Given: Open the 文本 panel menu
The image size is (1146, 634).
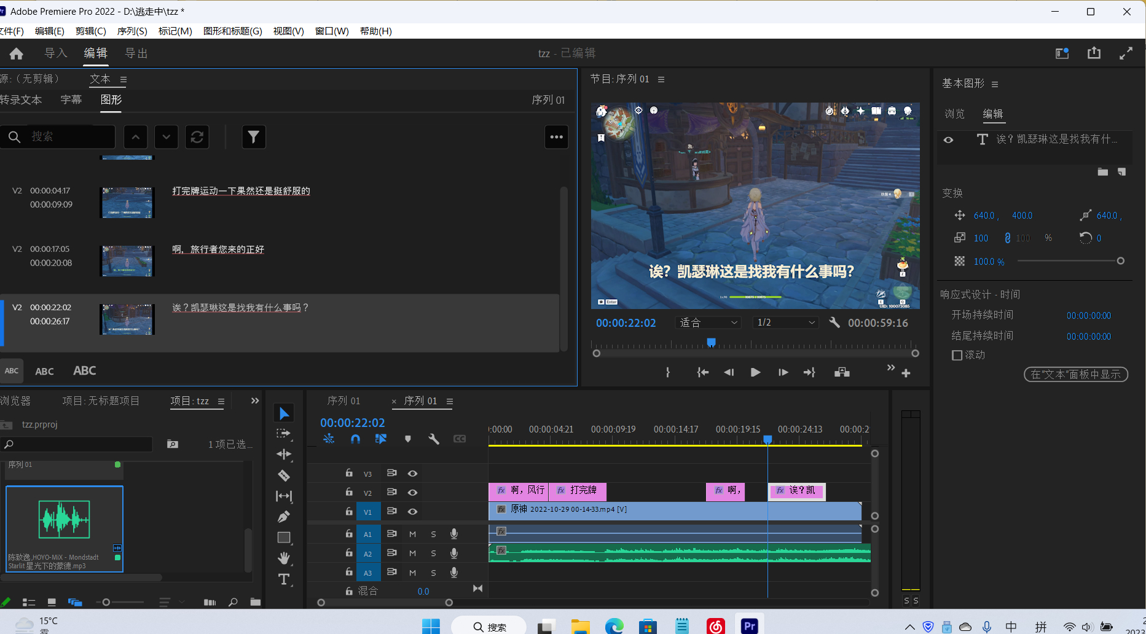Looking at the screenshot, I should pyautogui.click(x=124, y=79).
